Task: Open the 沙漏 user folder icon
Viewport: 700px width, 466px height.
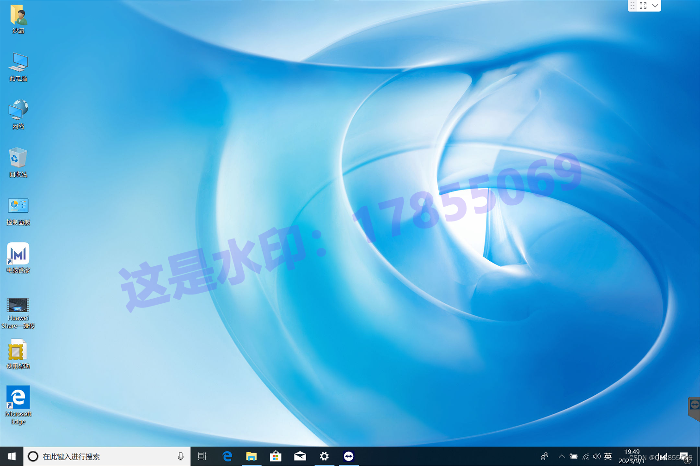Action: click(18, 19)
